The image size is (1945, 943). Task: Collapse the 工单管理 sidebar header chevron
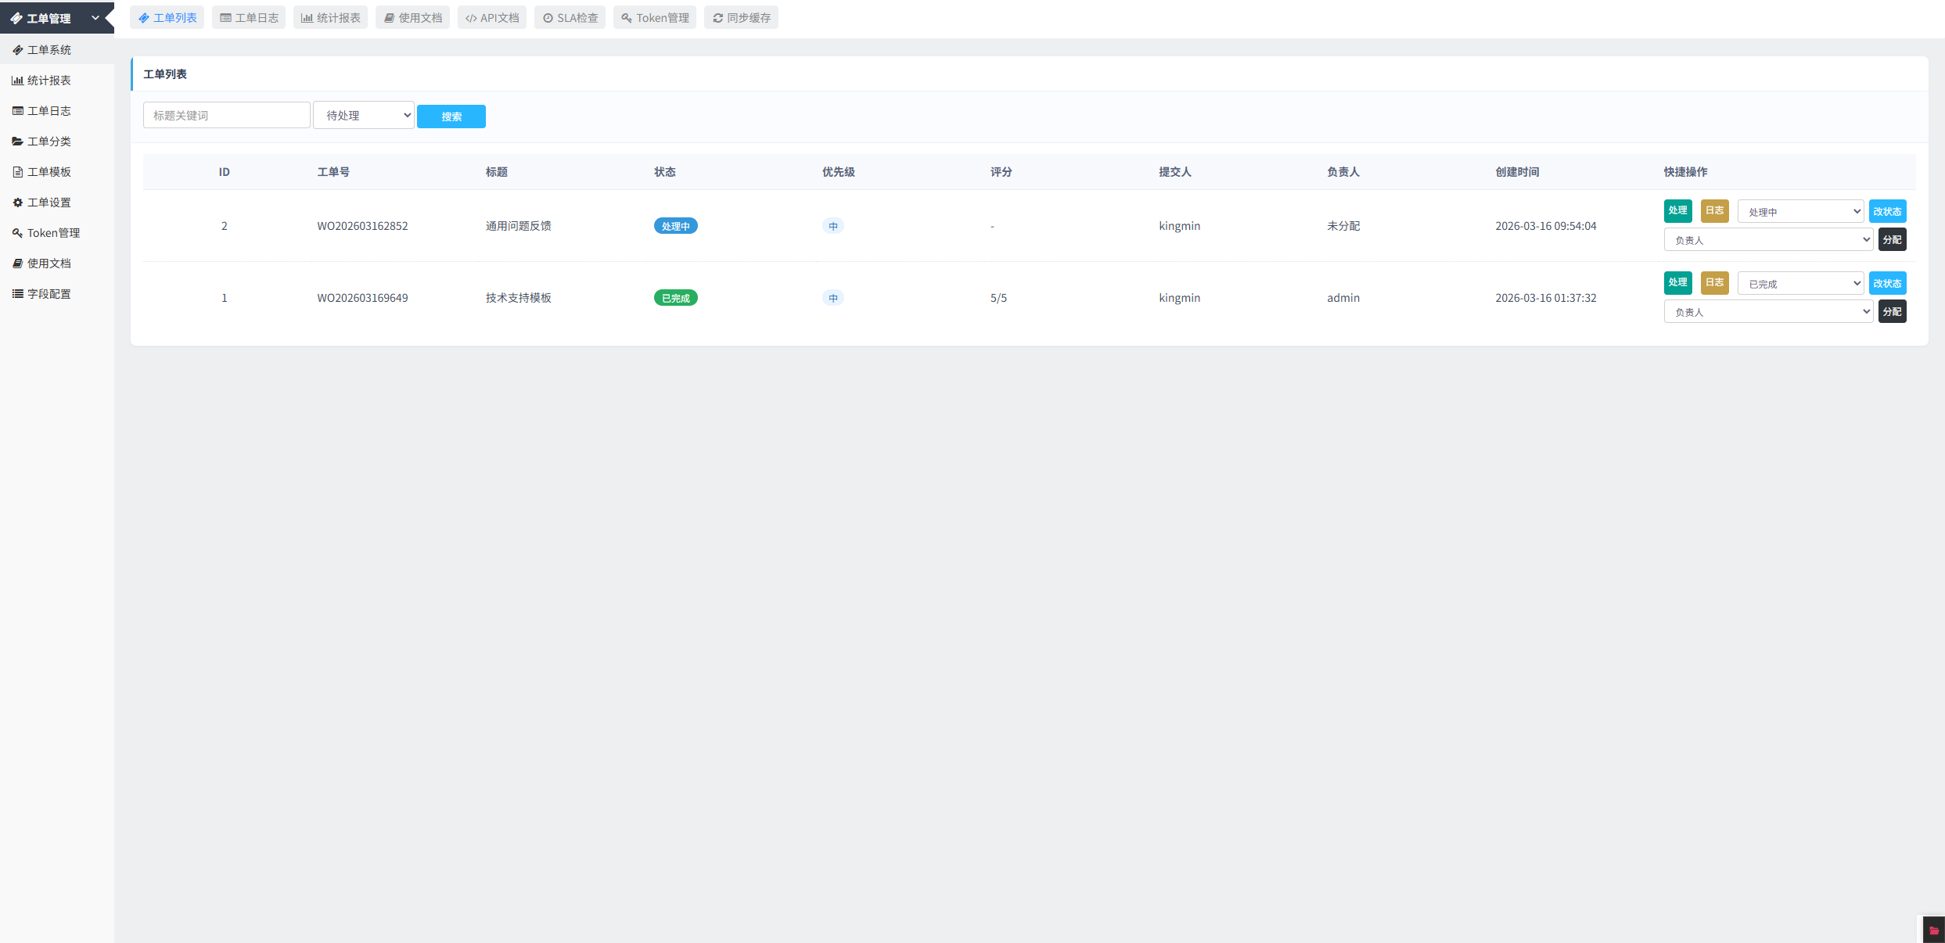click(95, 18)
